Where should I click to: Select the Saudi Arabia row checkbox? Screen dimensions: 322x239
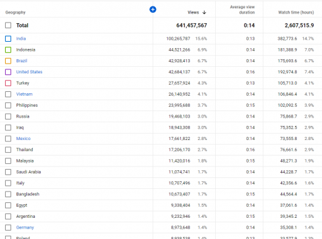tap(8, 172)
